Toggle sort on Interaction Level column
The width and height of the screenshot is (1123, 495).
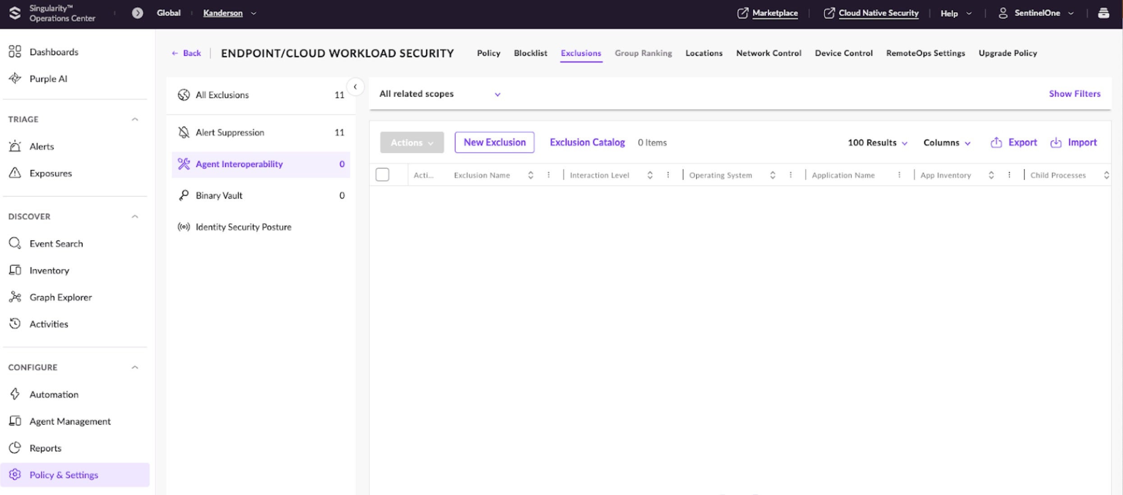coord(650,175)
